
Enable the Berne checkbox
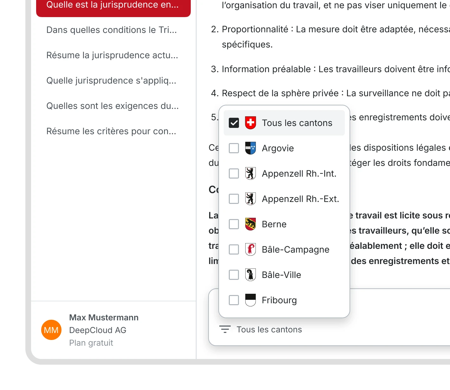click(x=234, y=224)
